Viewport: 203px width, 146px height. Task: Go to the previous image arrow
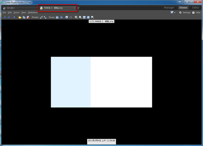(5, 17)
